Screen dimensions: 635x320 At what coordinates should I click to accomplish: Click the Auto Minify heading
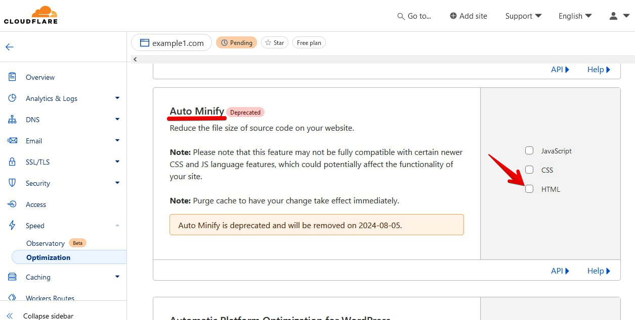pos(197,112)
